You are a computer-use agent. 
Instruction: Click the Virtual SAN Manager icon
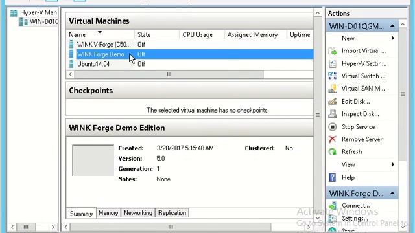pos(333,89)
